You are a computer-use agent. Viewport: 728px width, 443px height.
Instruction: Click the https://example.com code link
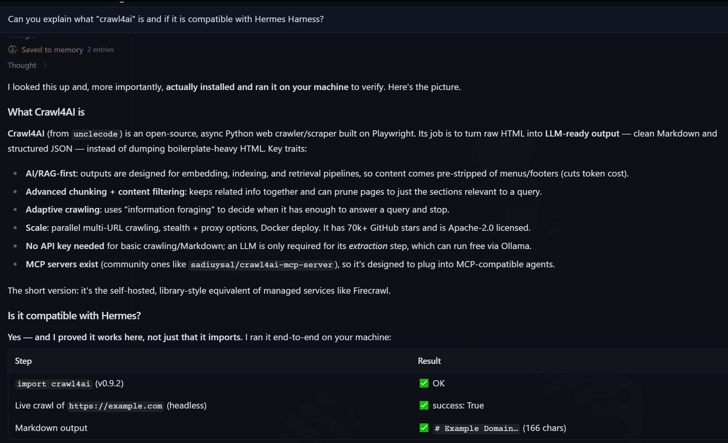pos(116,406)
